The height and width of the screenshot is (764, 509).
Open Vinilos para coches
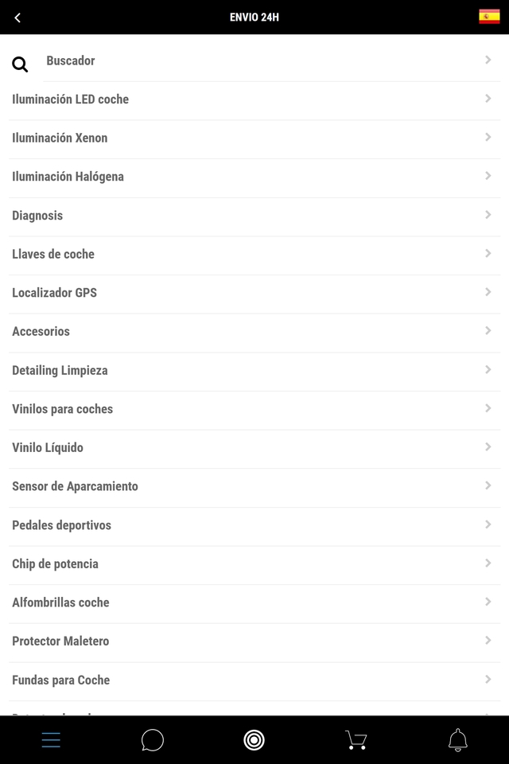pos(254,408)
